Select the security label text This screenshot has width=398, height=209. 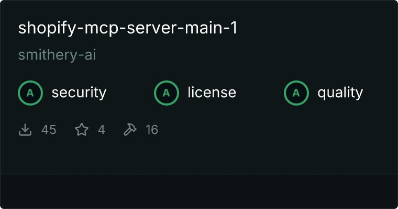79,92
